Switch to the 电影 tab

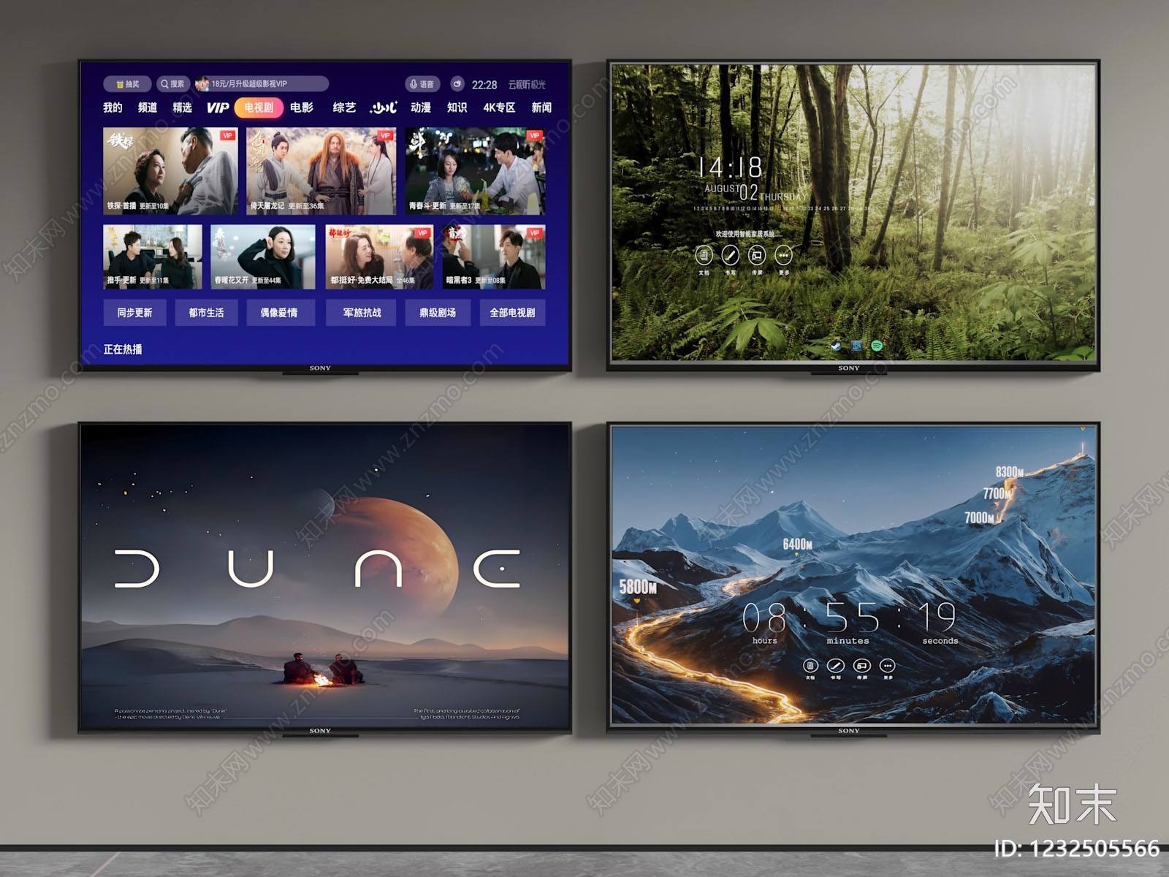pyautogui.click(x=302, y=107)
